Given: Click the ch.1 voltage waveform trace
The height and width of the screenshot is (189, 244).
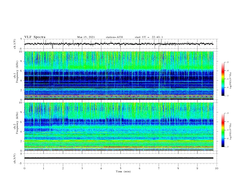Looking at the screenshot, I should tap(119, 44).
